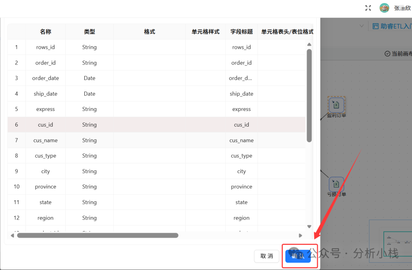Click the Date type of ship_date
Image resolution: width=412 pixels, height=270 pixels.
coord(89,94)
